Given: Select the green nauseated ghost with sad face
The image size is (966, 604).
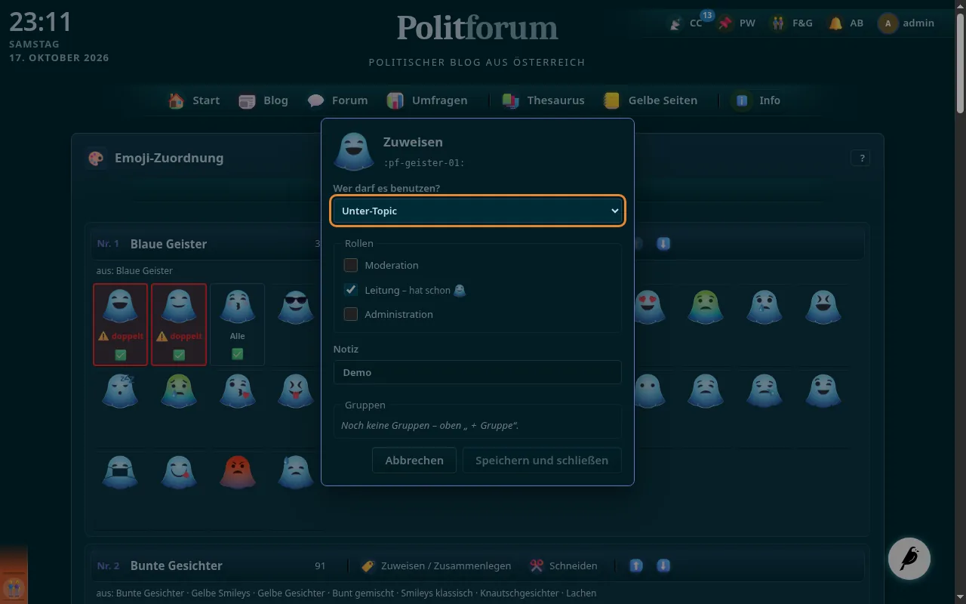Looking at the screenshot, I should [x=706, y=307].
